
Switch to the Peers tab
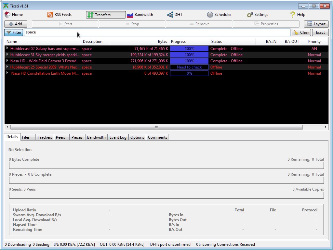[x=61, y=137]
